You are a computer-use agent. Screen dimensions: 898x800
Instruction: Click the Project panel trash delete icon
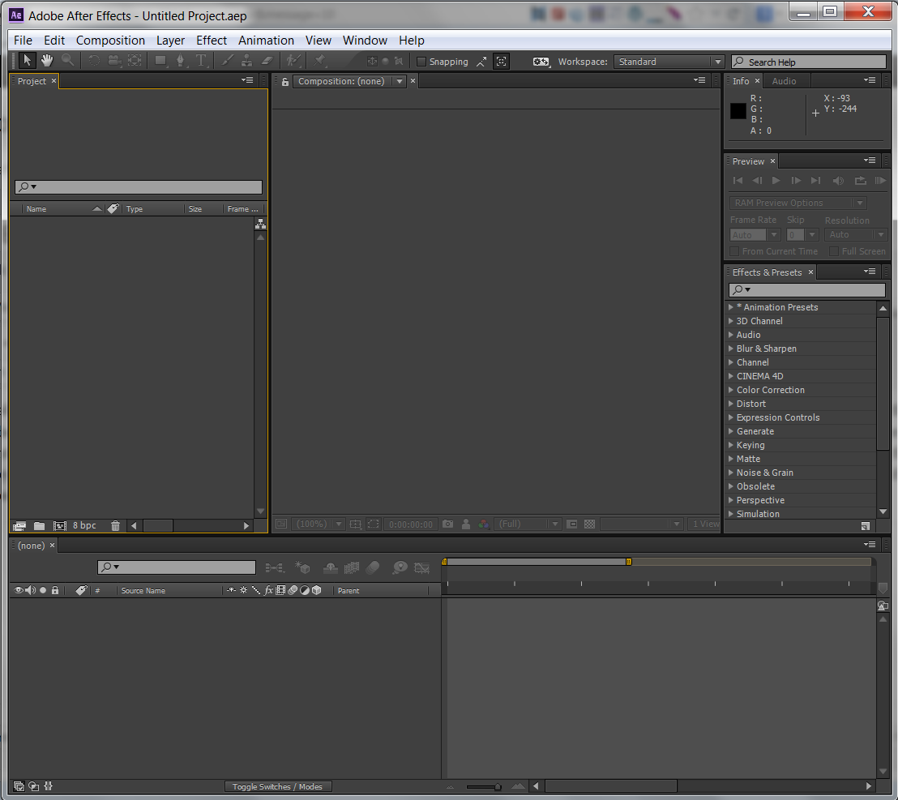tap(115, 526)
